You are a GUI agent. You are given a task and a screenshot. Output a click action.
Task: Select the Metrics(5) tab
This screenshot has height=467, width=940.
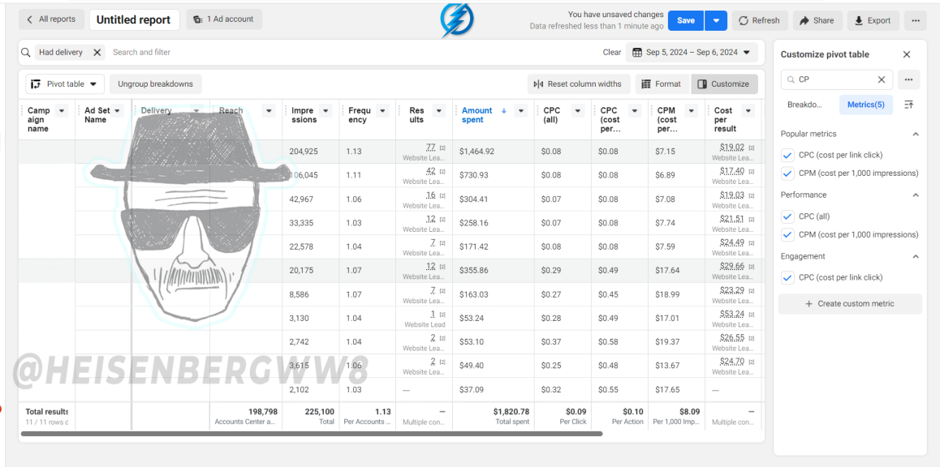[x=865, y=105]
